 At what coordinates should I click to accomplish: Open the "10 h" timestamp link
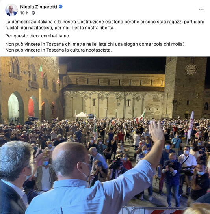click(x=24, y=13)
